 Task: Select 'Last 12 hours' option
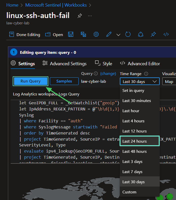pyautogui.click(x=140, y=131)
